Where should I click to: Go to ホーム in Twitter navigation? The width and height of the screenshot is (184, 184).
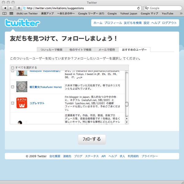pyautogui.click(x=98, y=23)
